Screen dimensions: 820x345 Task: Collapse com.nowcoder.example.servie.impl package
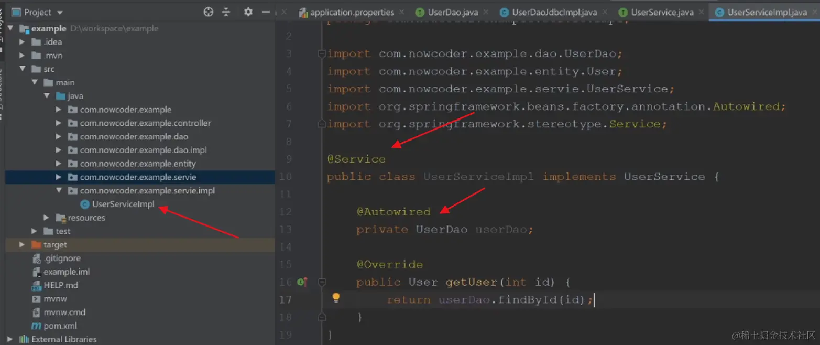click(x=59, y=191)
